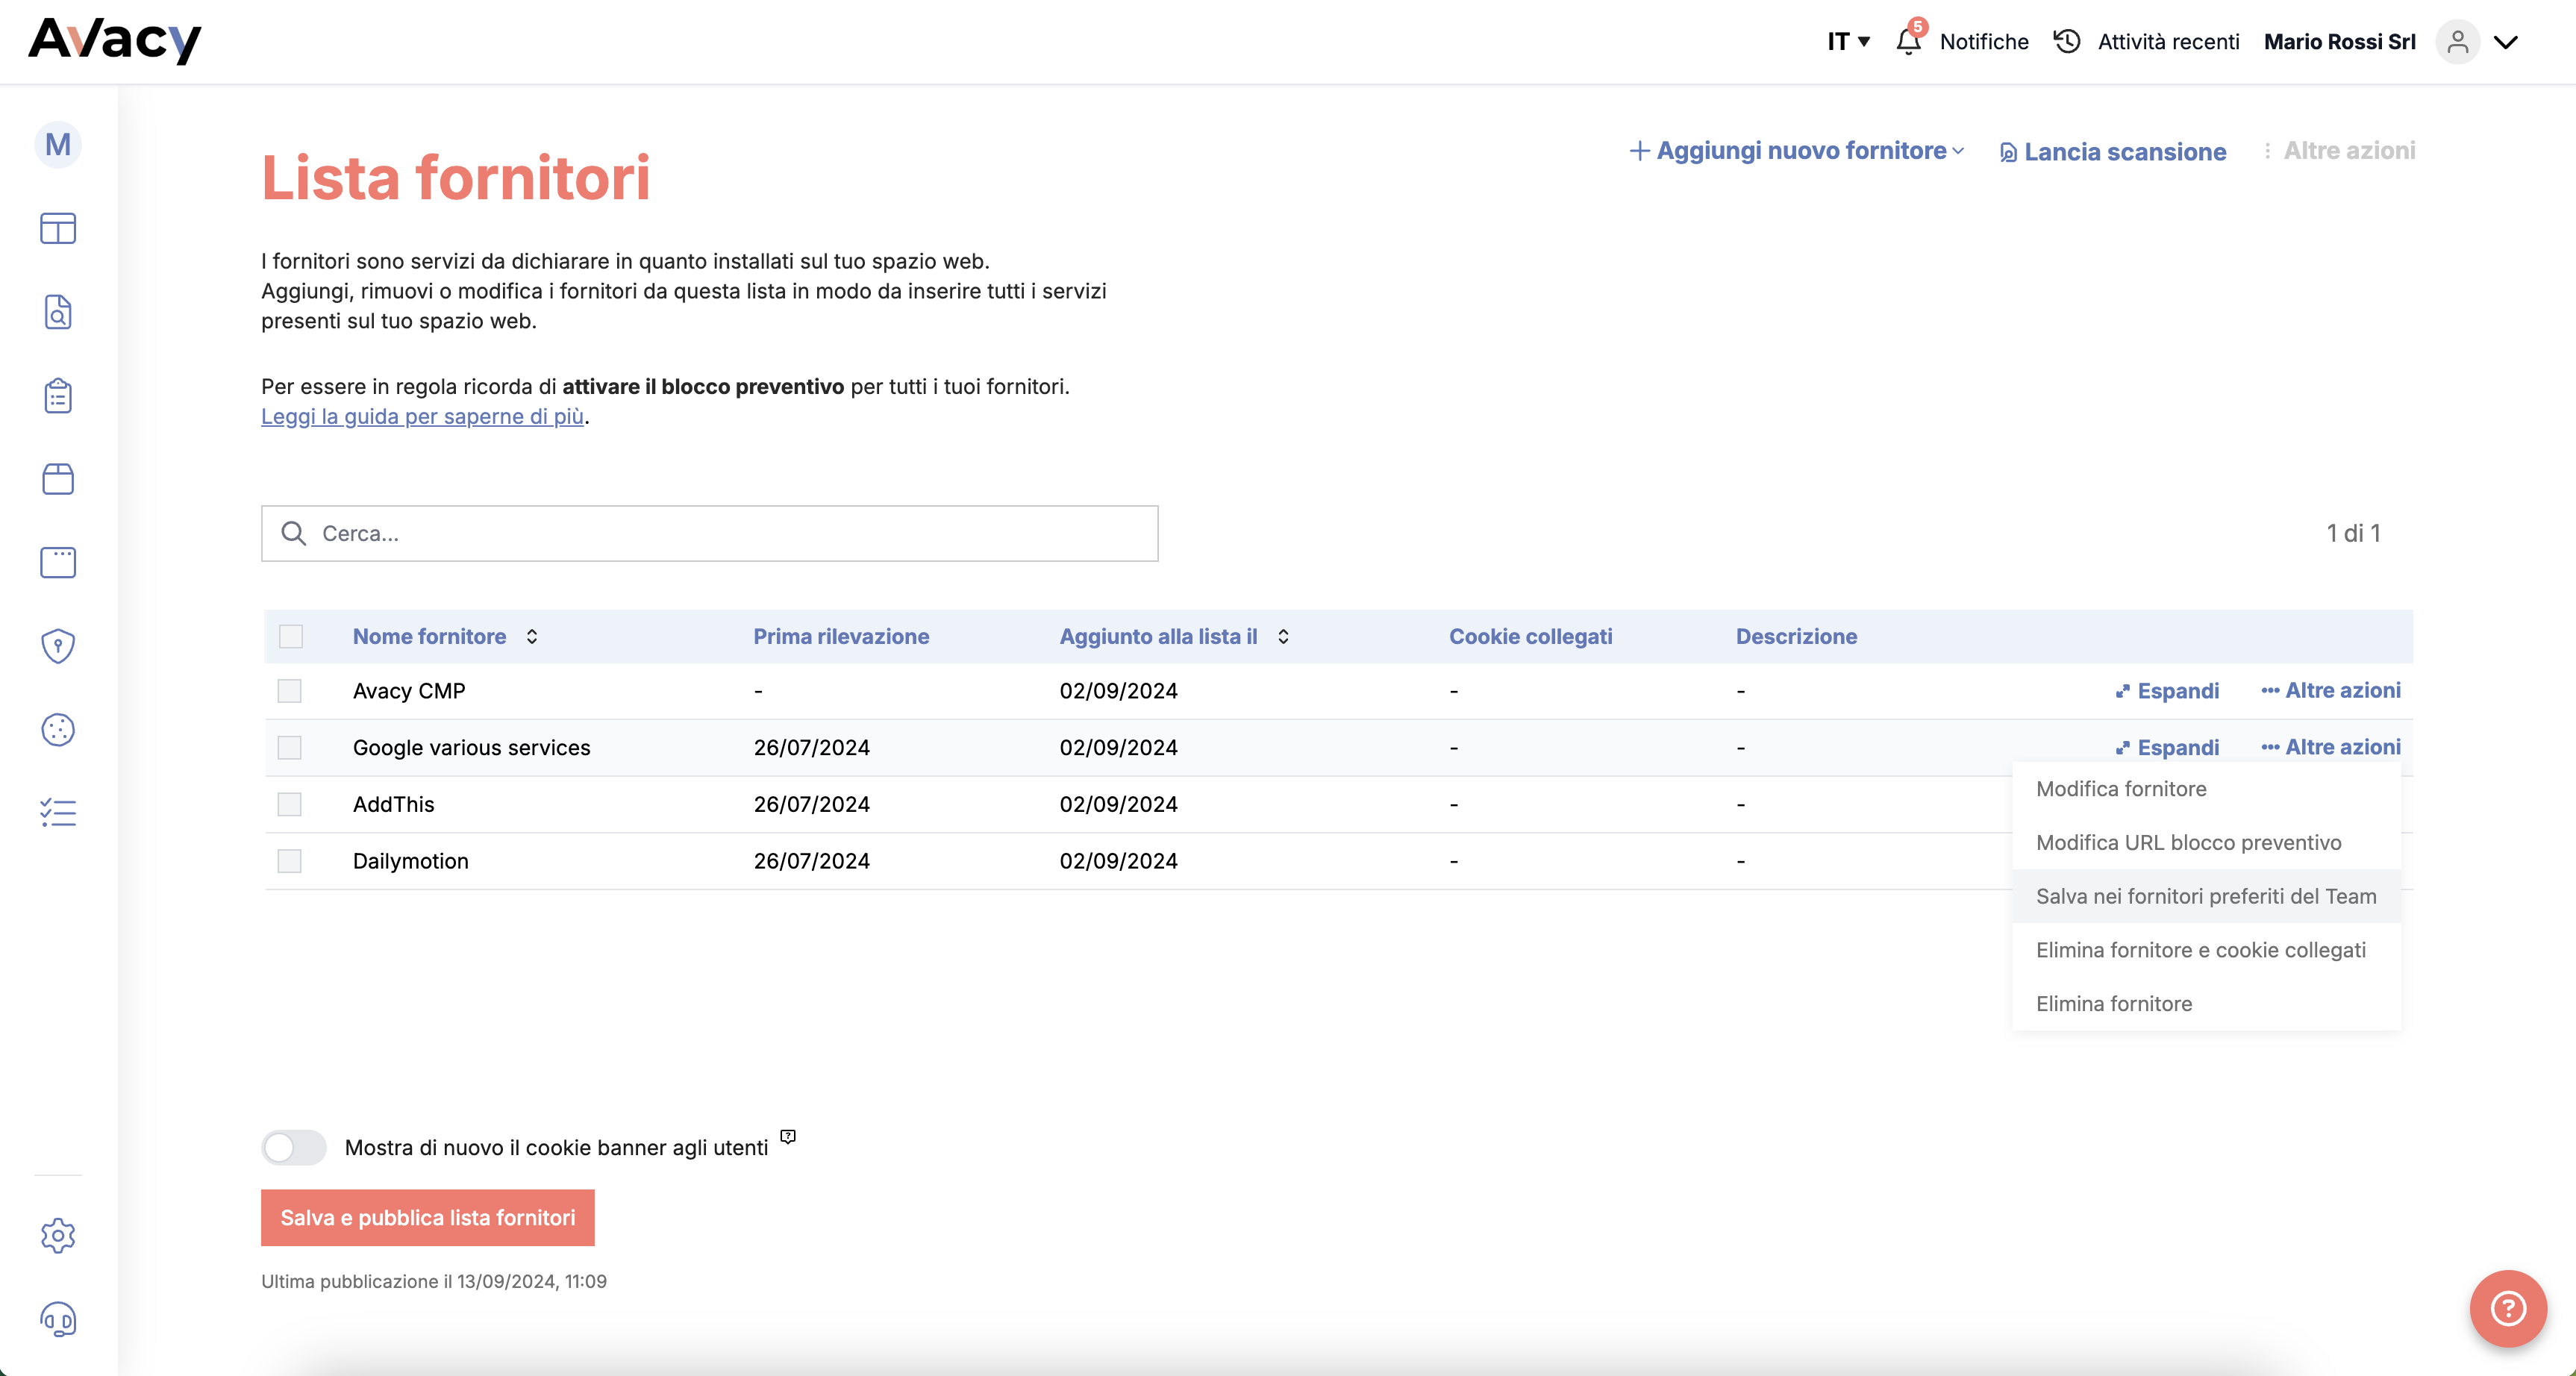2576x1376 pixels.
Task: Click the Prima rilevazione column header
Action: click(x=841, y=636)
